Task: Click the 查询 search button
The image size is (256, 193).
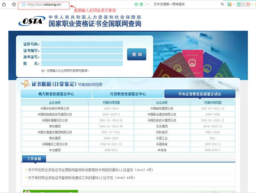Action: pos(137,54)
